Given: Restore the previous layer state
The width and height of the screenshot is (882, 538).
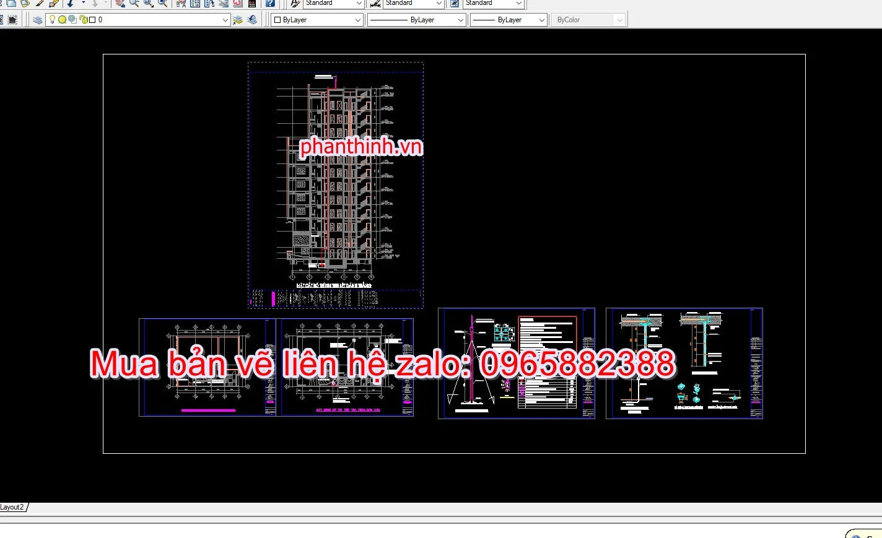Looking at the screenshot, I should click(x=252, y=20).
